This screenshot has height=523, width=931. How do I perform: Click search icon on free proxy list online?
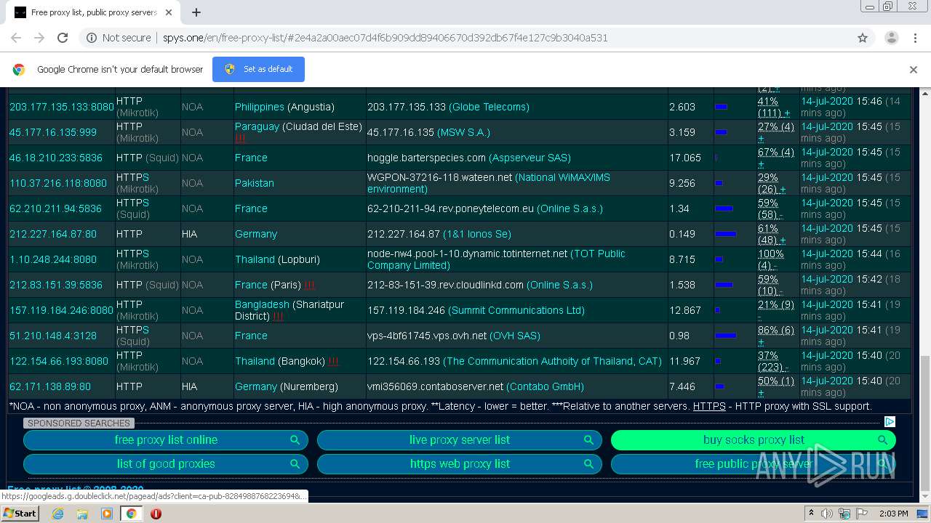pyautogui.click(x=295, y=440)
